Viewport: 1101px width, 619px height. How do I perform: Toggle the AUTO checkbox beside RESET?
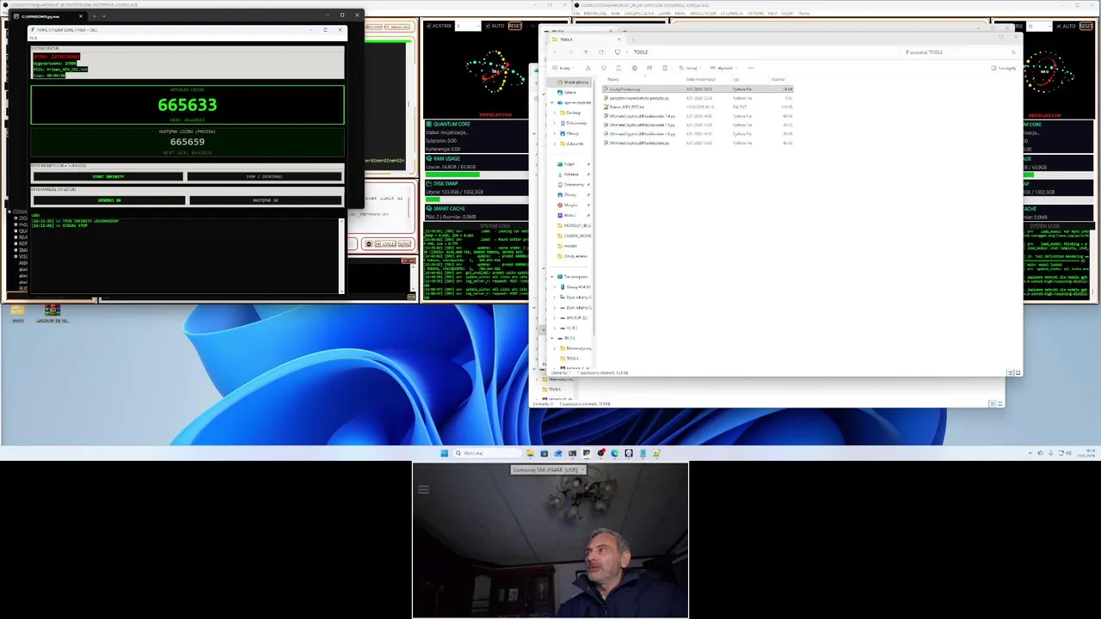point(487,26)
